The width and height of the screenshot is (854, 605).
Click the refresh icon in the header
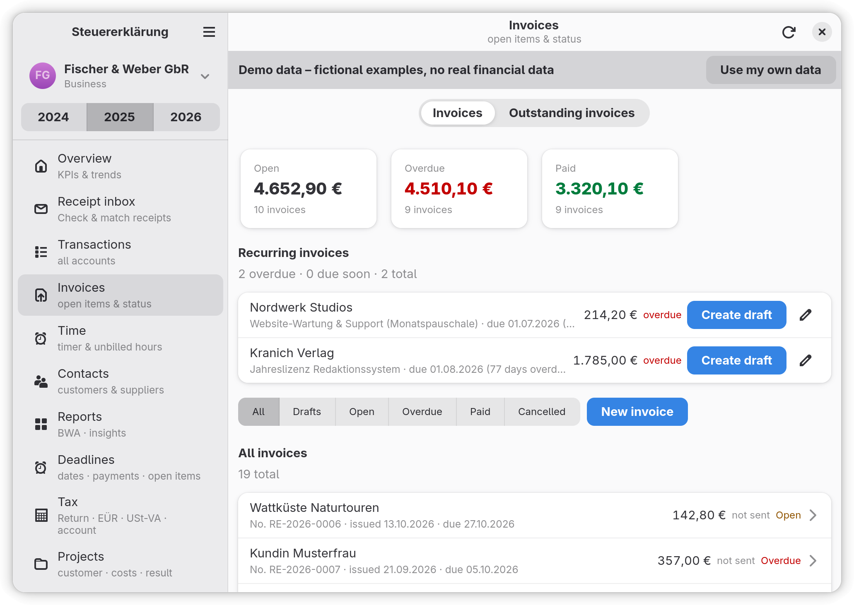(789, 32)
